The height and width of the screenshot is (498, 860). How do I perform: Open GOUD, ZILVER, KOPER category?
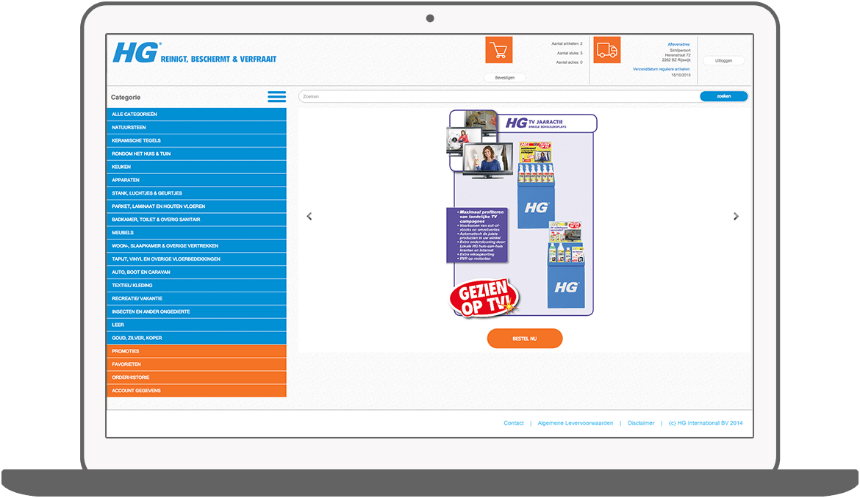(x=196, y=338)
